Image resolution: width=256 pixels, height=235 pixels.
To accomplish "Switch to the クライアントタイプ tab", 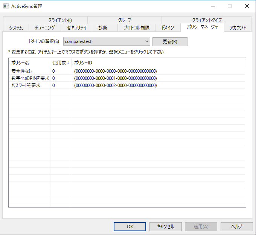I will click(207, 20).
